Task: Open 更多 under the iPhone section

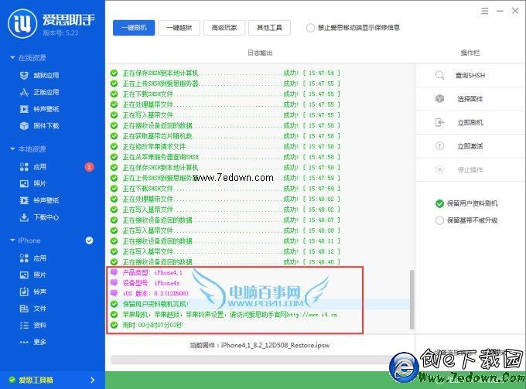Action: click(33, 342)
